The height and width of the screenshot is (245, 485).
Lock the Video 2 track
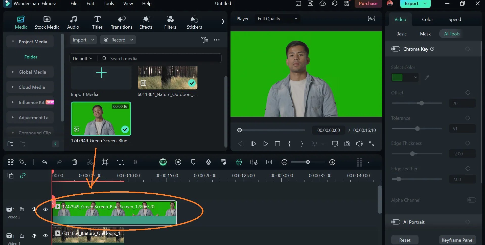pos(22,209)
